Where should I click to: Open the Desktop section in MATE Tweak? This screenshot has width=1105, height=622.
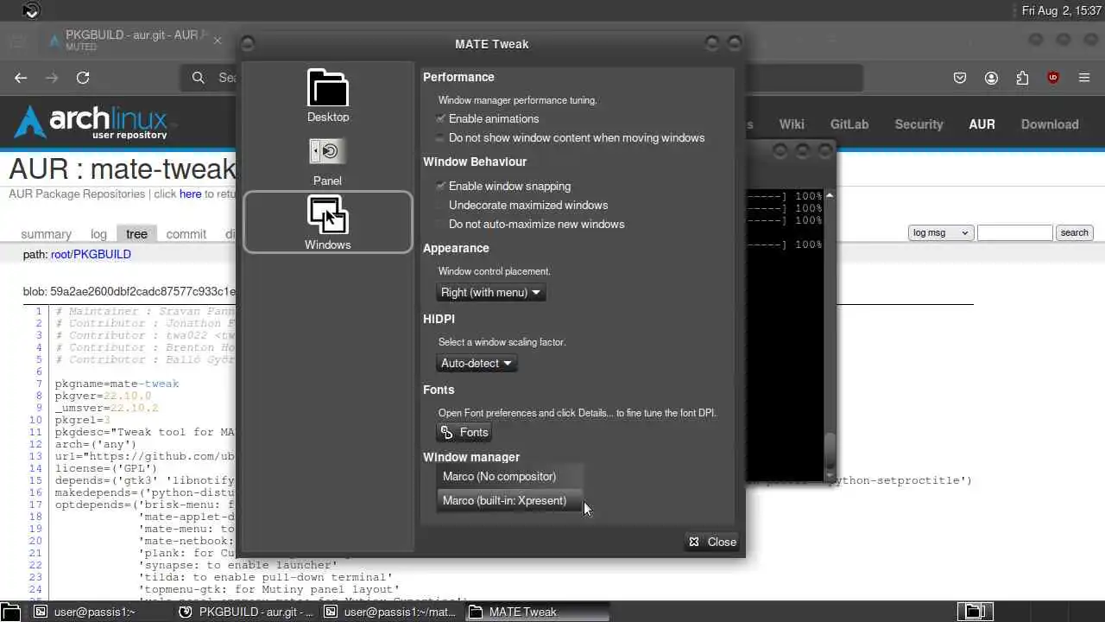(328, 96)
